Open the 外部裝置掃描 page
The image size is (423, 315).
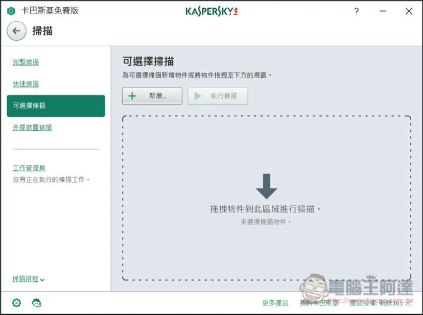coord(32,127)
